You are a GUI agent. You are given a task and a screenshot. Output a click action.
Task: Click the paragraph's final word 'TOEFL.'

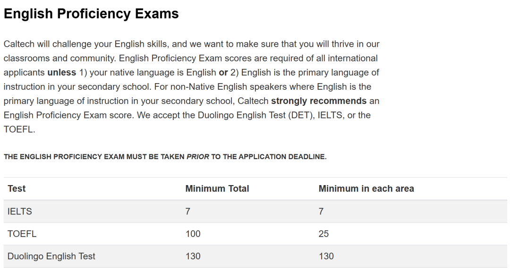pyautogui.click(x=19, y=129)
